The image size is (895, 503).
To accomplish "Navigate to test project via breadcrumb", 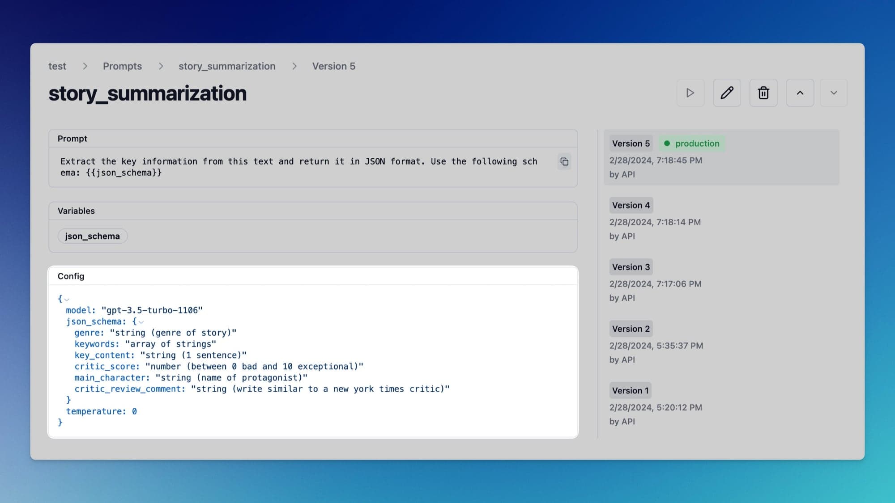I will click(57, 66).
